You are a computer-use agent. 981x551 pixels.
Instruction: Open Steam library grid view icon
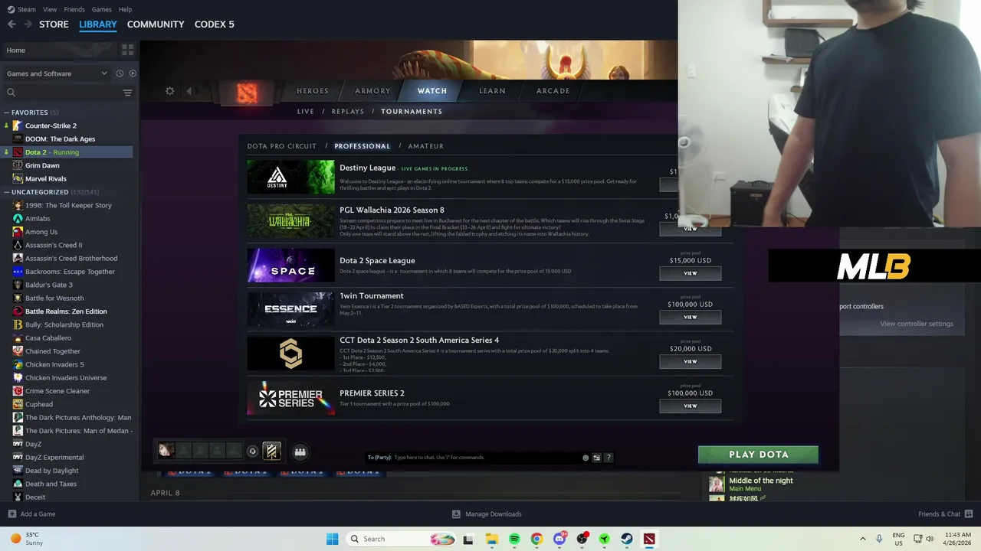pyautogui.click(x=127, y=50)
